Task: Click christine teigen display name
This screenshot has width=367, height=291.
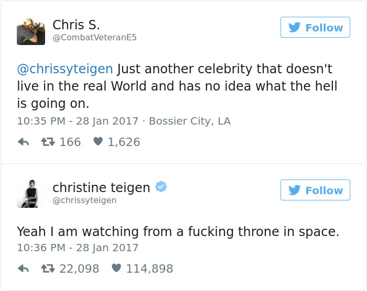Action: [101, 187]
